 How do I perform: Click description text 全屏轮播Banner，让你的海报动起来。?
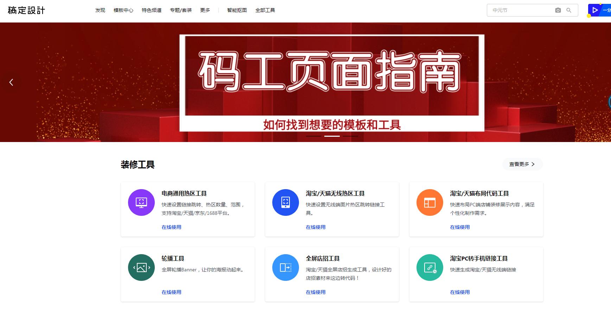pyautogui.click(x=203, y=270)
